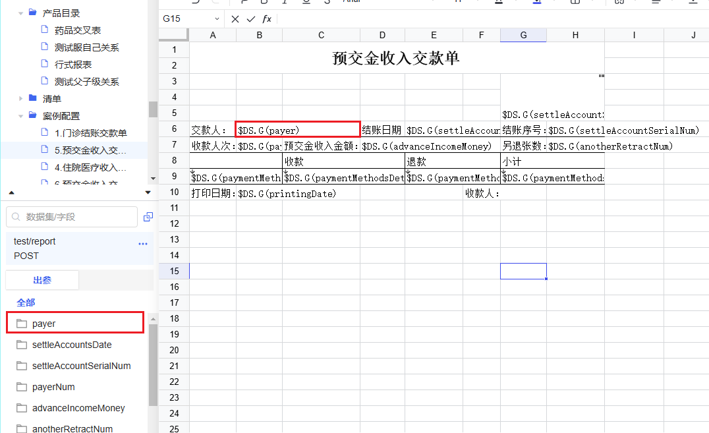Image resolution: width=709 pixels, height=433 pixels.
Task: Click the copy icon beside dataset search
Action: 148,217
